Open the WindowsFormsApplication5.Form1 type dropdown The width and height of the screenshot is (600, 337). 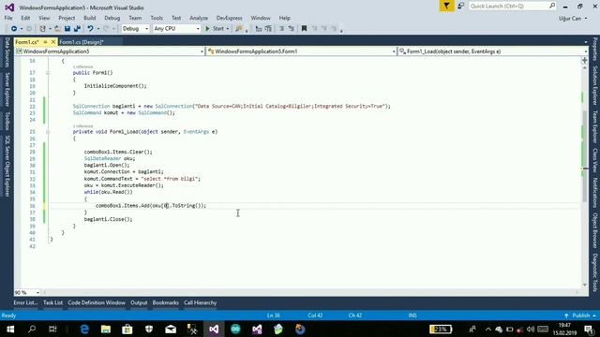302,51
